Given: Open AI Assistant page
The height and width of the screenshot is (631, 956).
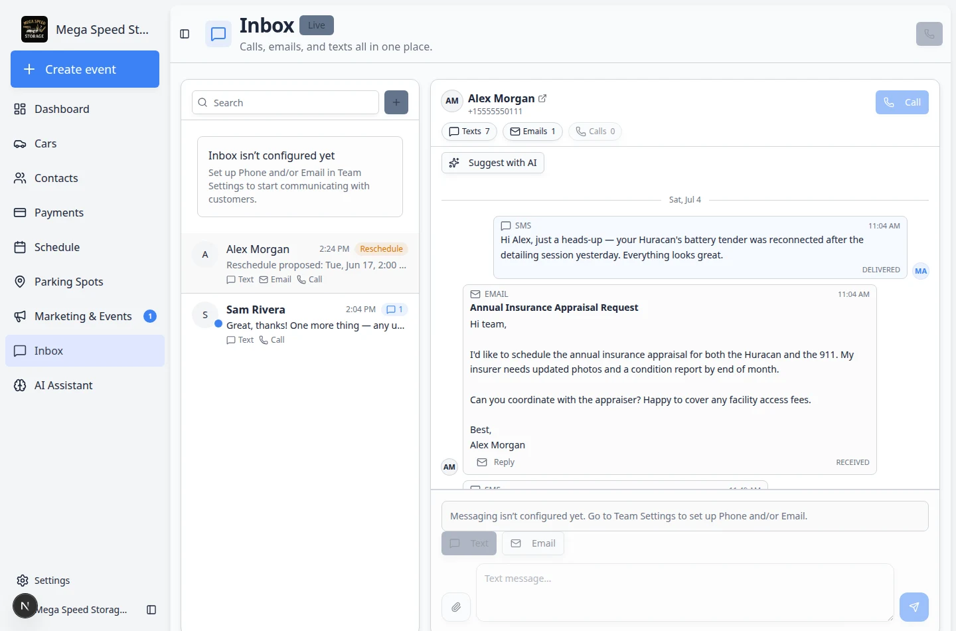Looking at the screenshot, I should pos(85,385).
